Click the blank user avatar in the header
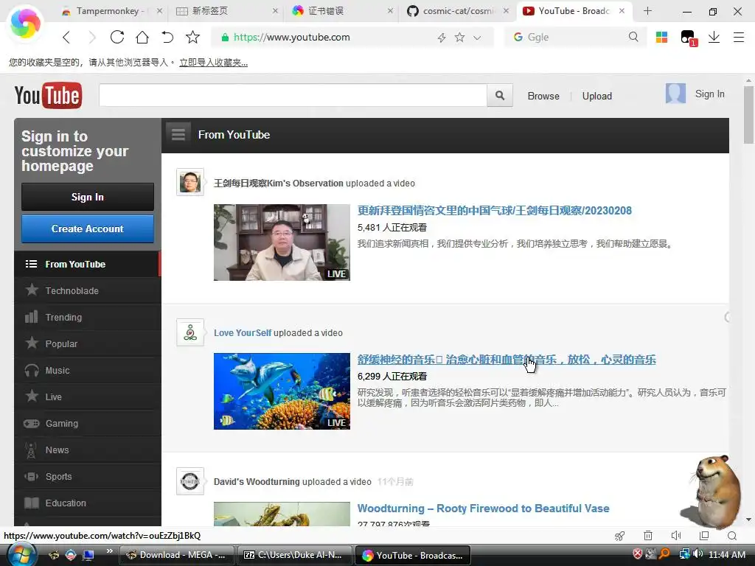755x566 pixels. (x=675, y=94)
